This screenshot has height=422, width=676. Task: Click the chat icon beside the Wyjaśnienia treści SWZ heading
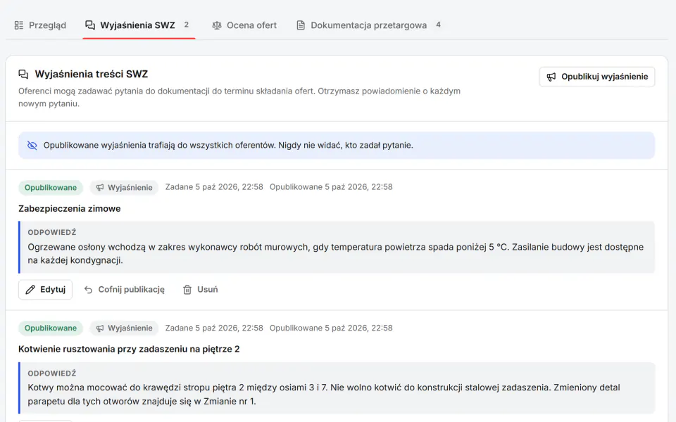click(x=23, y=74)
